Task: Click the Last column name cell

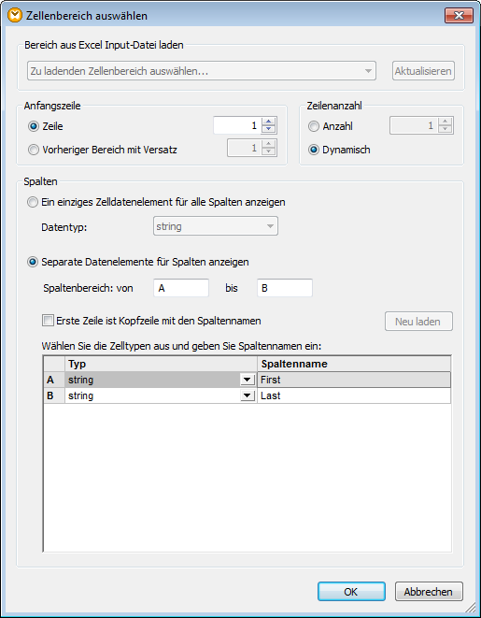Action: click(x=354, y=395)
